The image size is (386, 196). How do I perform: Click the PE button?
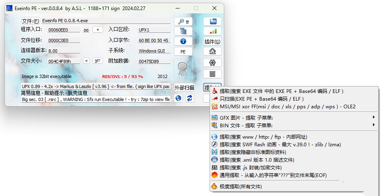point(183,51)
